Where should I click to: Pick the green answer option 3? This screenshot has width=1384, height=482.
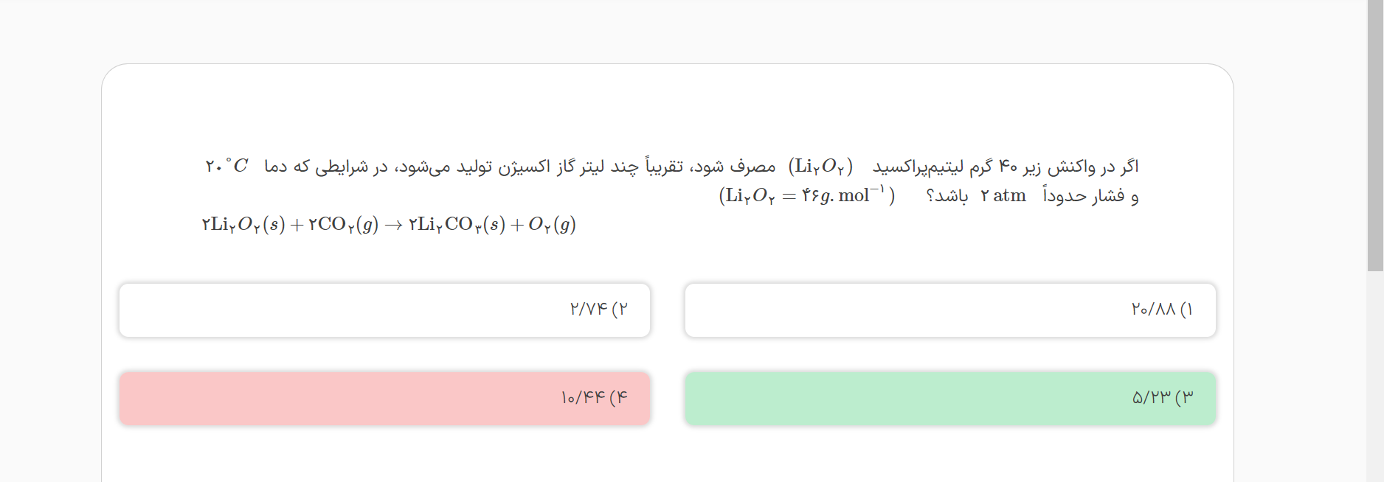click(x=950, y=399)
